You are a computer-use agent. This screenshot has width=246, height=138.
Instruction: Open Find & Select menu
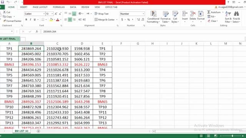236,17
